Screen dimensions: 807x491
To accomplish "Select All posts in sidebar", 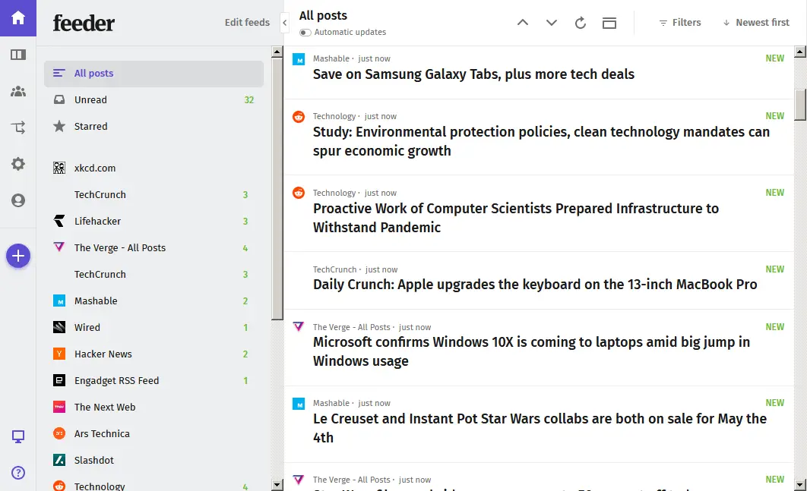I will (x=154, y=74).
